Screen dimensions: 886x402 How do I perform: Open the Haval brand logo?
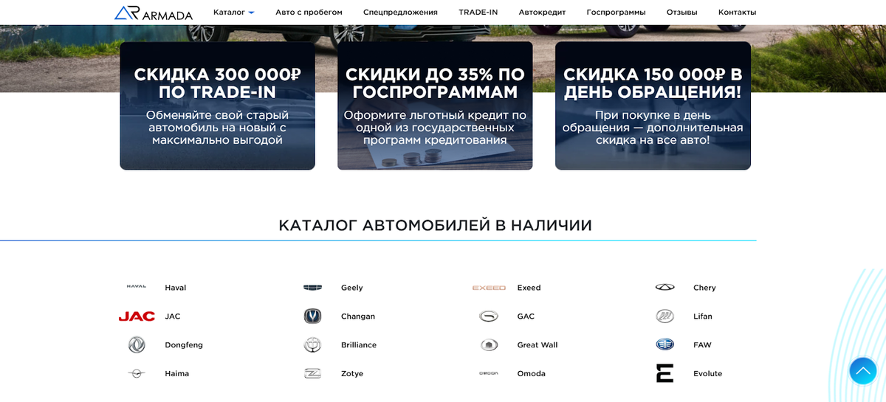point(137,287)
